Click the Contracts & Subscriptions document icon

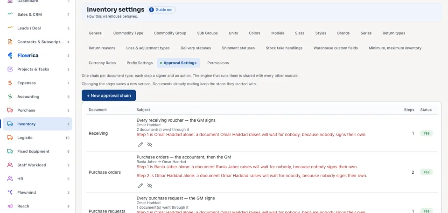(x=10, y=41)
